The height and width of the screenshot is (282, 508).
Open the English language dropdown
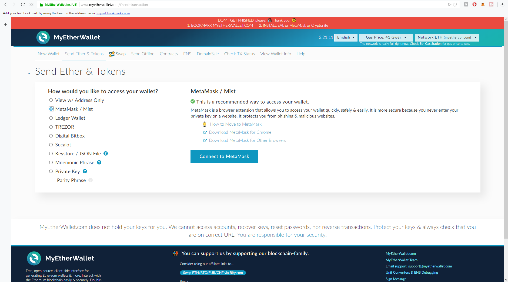pos(346,37)
